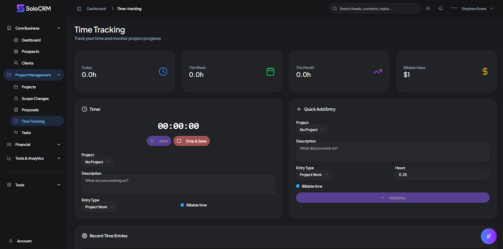Screen dimensions: 503x249
Task: Click the calendar icon in This Week card
Action: click(271, 71)
